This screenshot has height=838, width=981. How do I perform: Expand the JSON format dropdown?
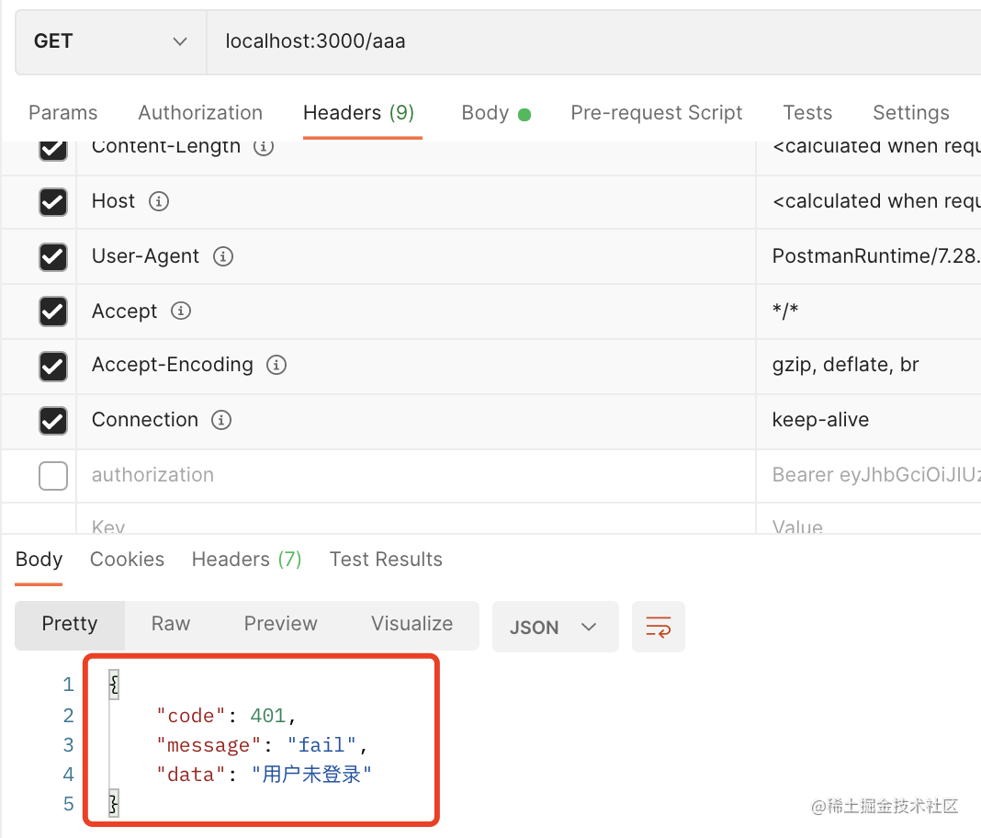pos(555,628)
